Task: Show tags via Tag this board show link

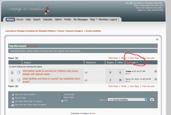Action: click(x=29, y=46)
